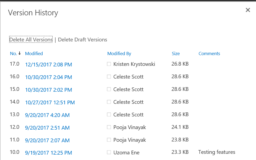This screenshot has height=160, width=256.
Task: Click the Comments column header
Action: [209, 54]
